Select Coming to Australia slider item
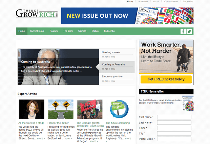The width and height of the screenshot is (210, 144). (117, 67)
